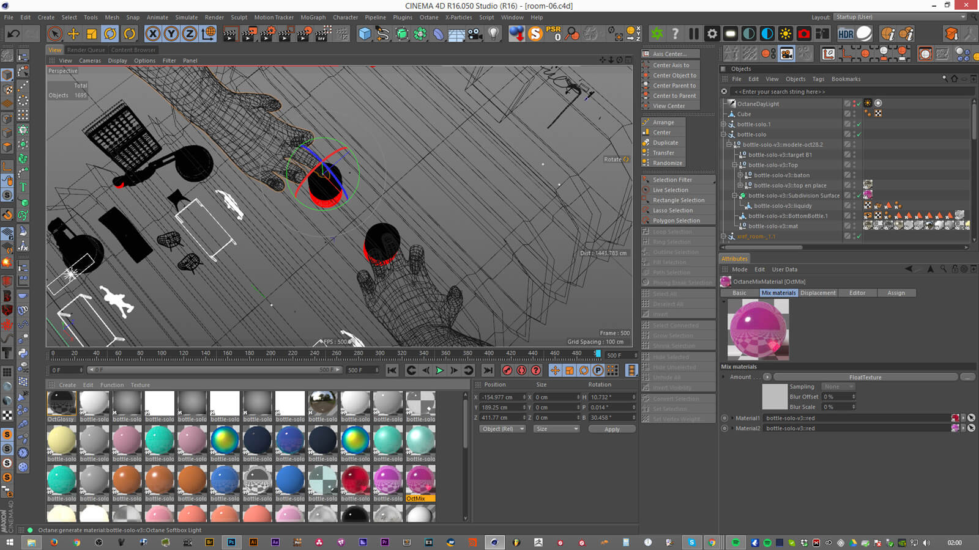Switch the coordinate system world/object icon
Viewport: 979px width, 550px height.
pyautogui.click(x=208, y=34)
